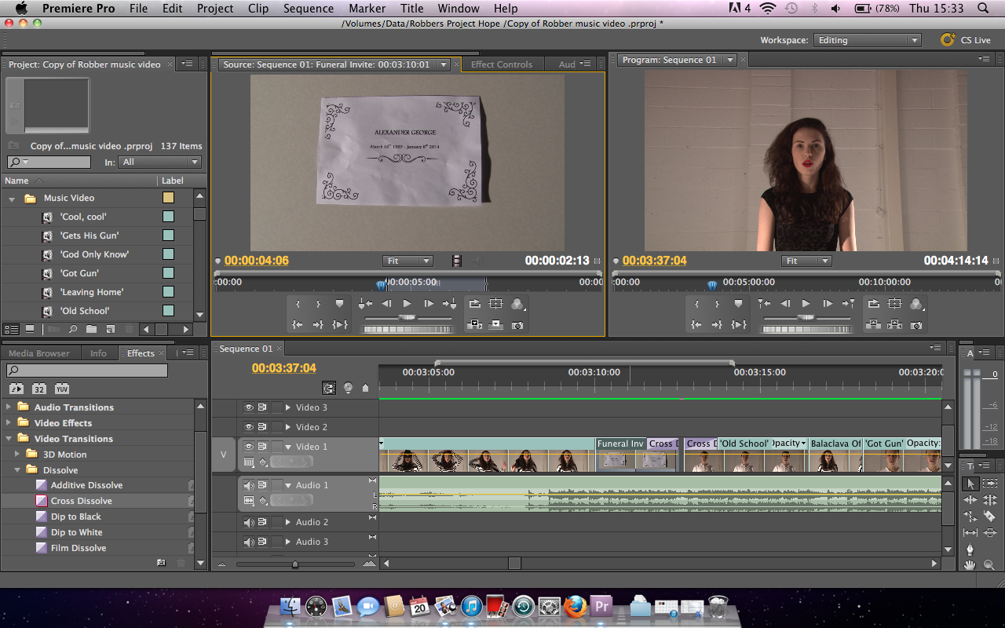
Task: Mute the Audio 3 track
Action: coord(249,542)
